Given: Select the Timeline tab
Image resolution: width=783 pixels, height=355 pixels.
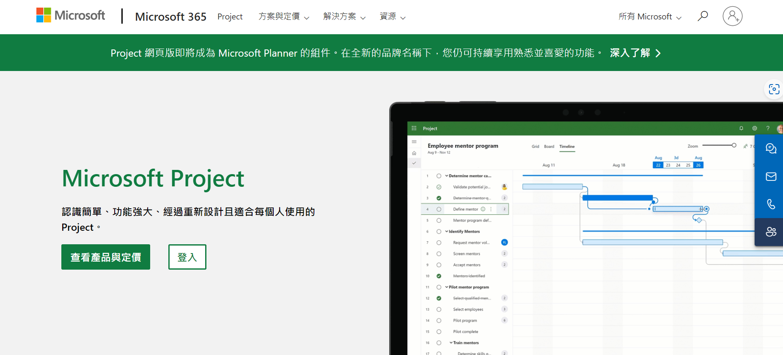Looking at the screenshot, I should click(567, 147).
